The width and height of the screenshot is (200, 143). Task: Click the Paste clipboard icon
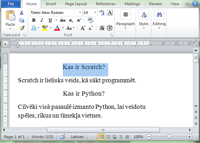pos(10,15)
